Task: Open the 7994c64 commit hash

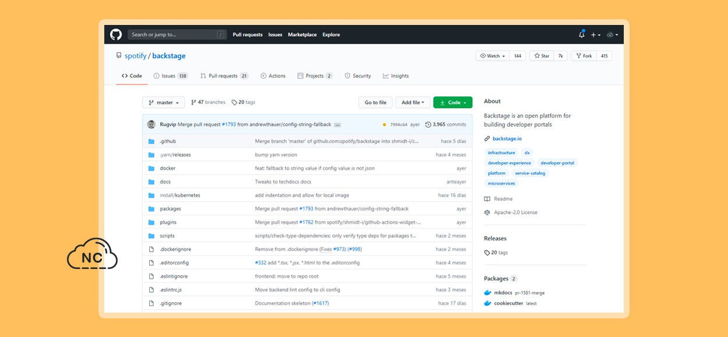Action: click(399, 124)
